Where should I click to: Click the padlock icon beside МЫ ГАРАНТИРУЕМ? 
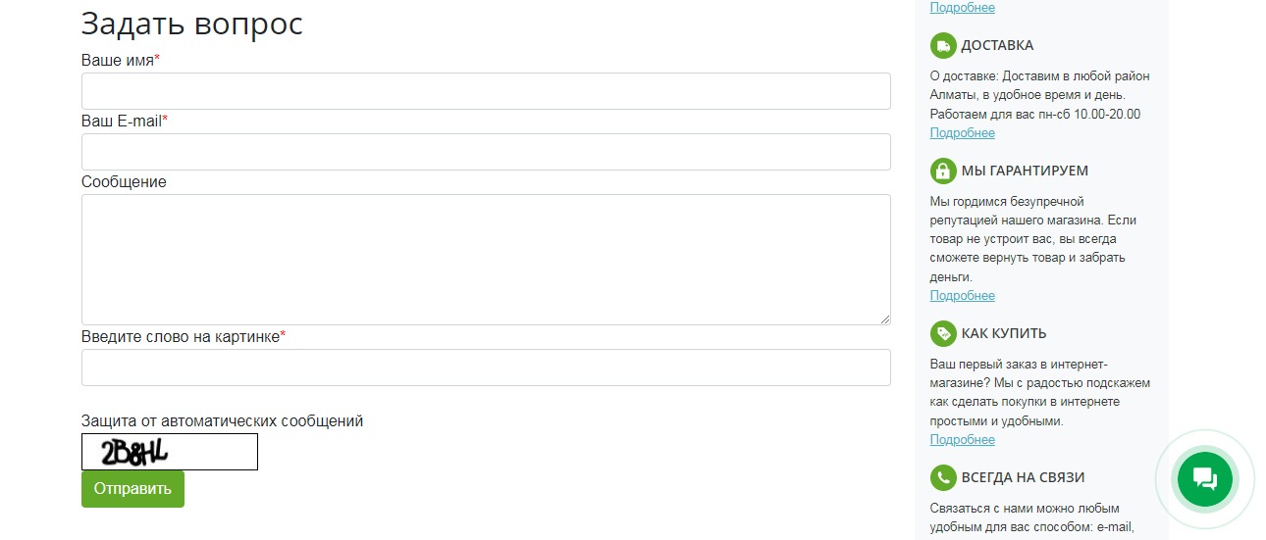[943, 171]
